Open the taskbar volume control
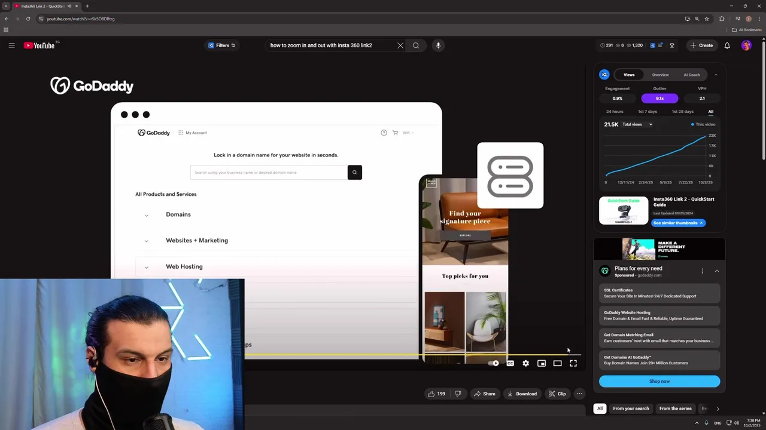 (x=736, y=423)
